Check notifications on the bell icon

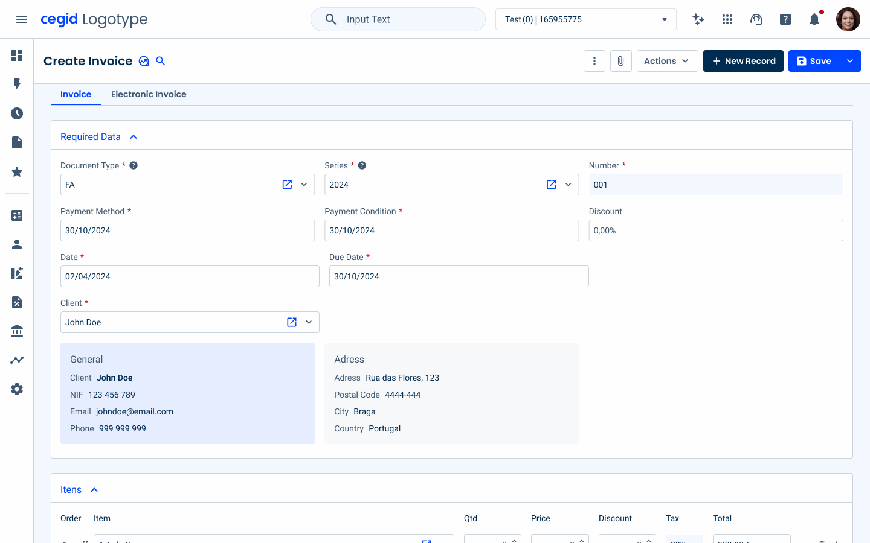point(814,19)
